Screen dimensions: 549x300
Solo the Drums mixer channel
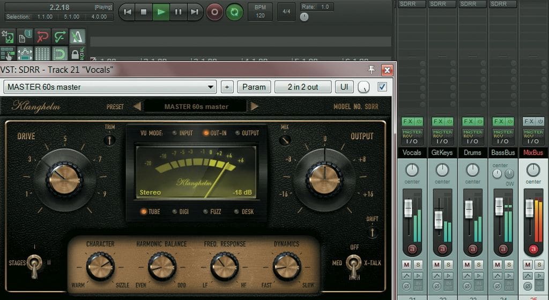click(478, 265)
